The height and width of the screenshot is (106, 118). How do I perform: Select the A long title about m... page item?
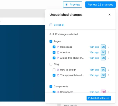72,58
